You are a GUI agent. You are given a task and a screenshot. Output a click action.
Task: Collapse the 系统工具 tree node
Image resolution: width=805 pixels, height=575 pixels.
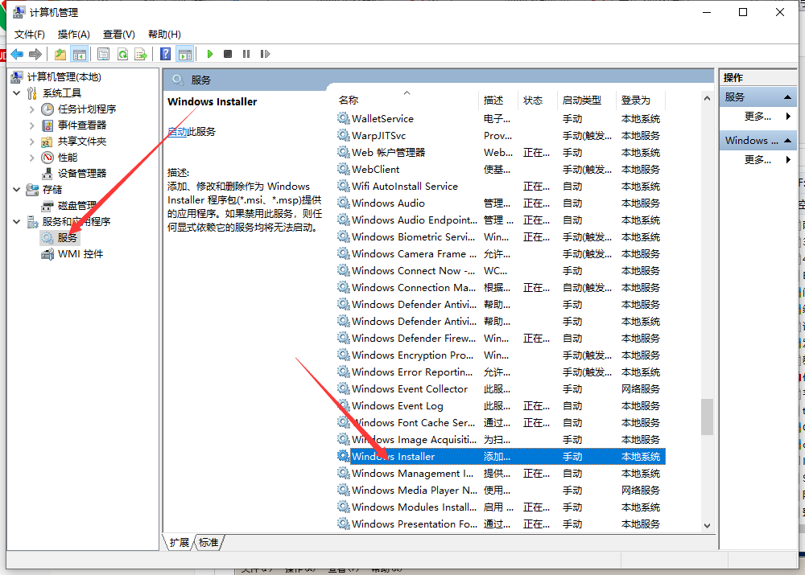16,92
